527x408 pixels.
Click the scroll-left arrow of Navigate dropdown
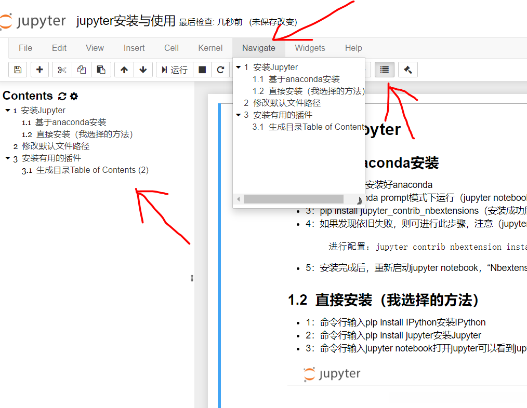click(238, 199)
